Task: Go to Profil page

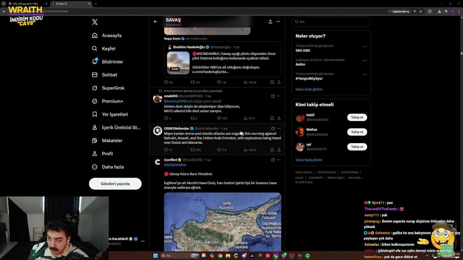Action: (102, 153)
